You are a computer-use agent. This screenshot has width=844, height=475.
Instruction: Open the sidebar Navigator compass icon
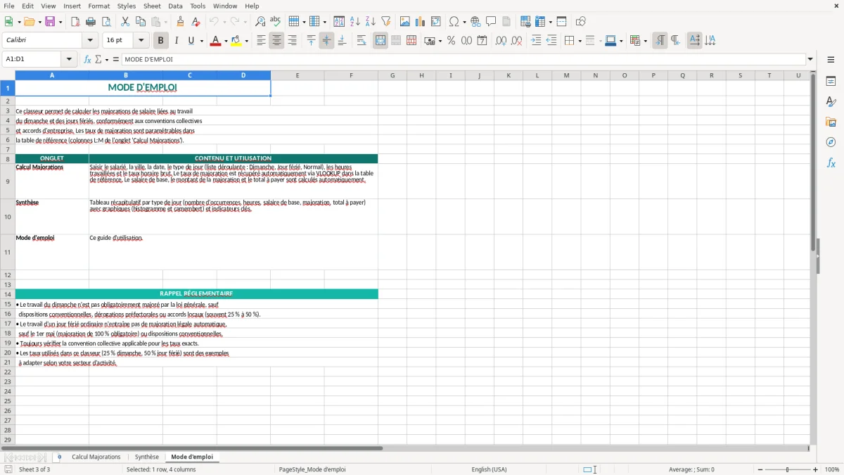tap(831, 142)
